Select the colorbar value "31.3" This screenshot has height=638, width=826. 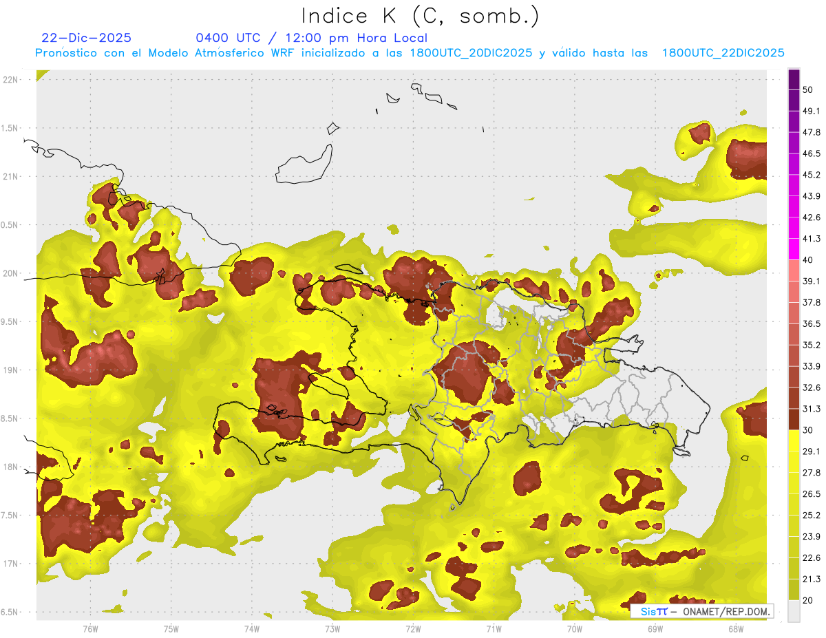pyautogui.click(x=811, y=409)
